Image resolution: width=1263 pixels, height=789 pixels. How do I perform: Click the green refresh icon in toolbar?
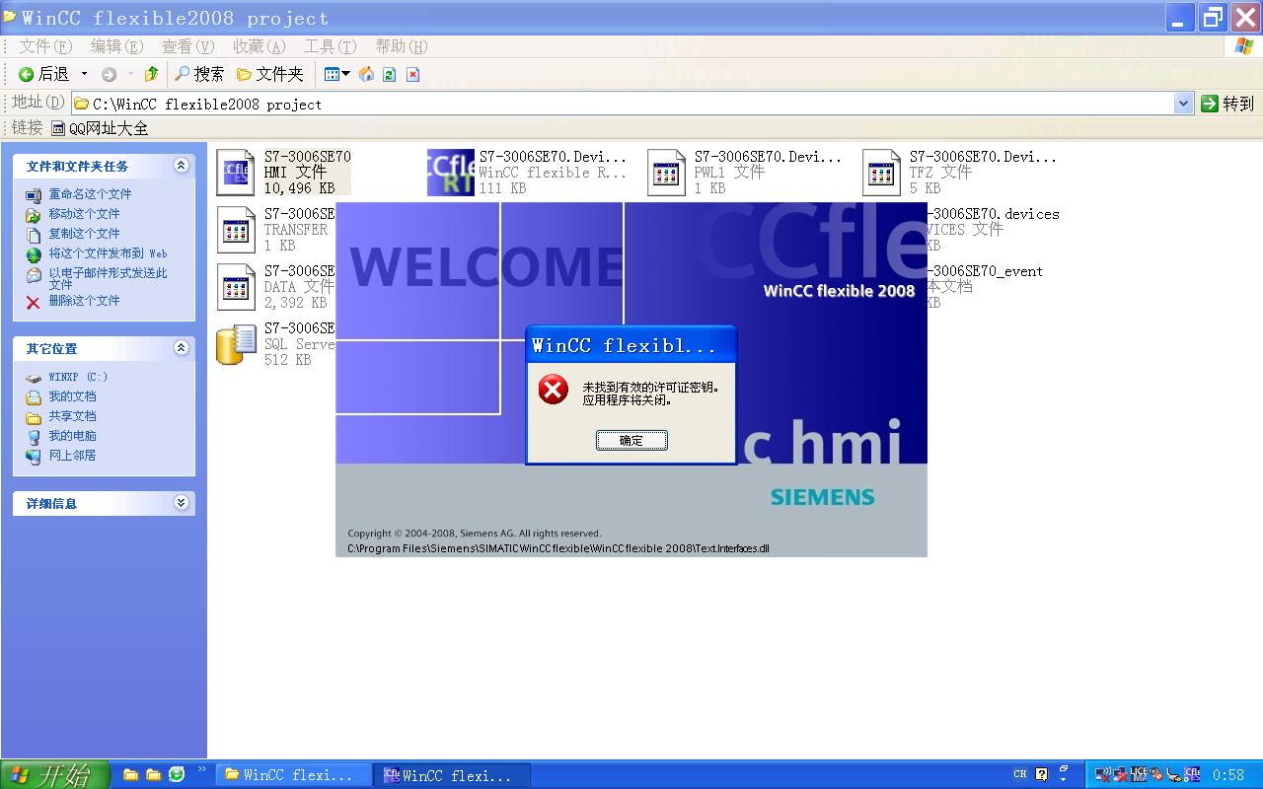tap(390, 74)
